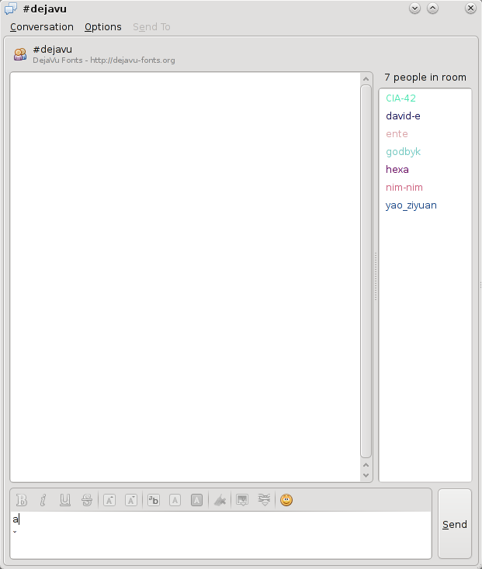
Task: Toggle underline text formatting
Action: tap(65, 500)
